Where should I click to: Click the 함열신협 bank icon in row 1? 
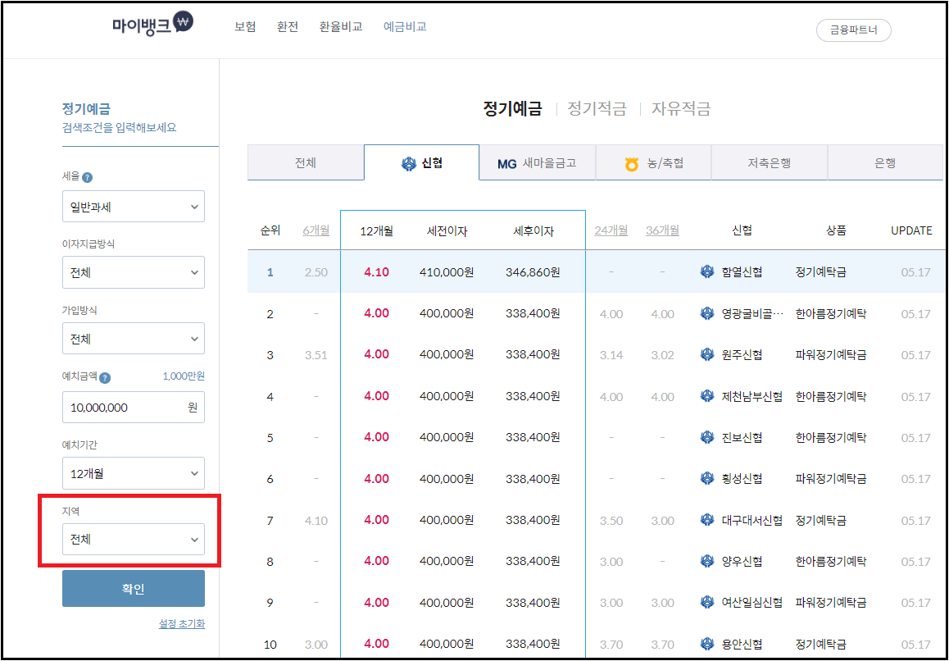click(x=706, y=271)
